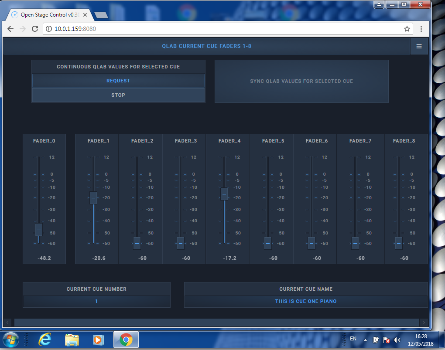Image resolution: width=445 pixels, height=350 pixels.
Task: Open Chrome's three-dot options menu
Action: (421, 29)
